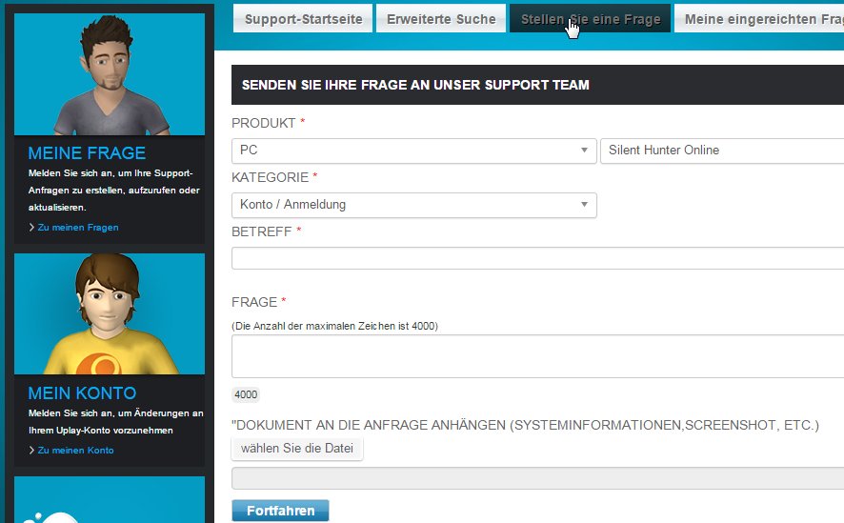The width and height of the screenshot is (844, 523).
Task: Click the yellow-shirt avatar above Mein Konto
Action: 110,314
